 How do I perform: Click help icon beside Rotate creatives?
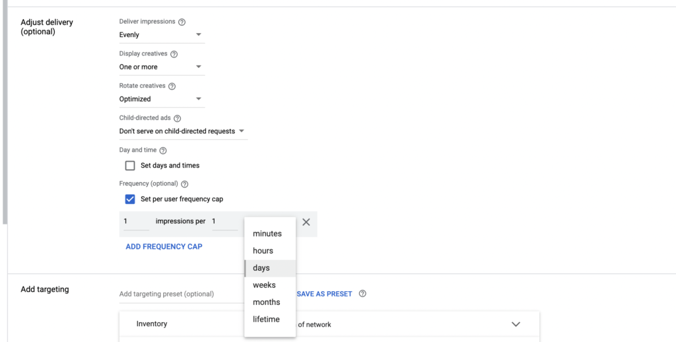(x=172, y=86)
